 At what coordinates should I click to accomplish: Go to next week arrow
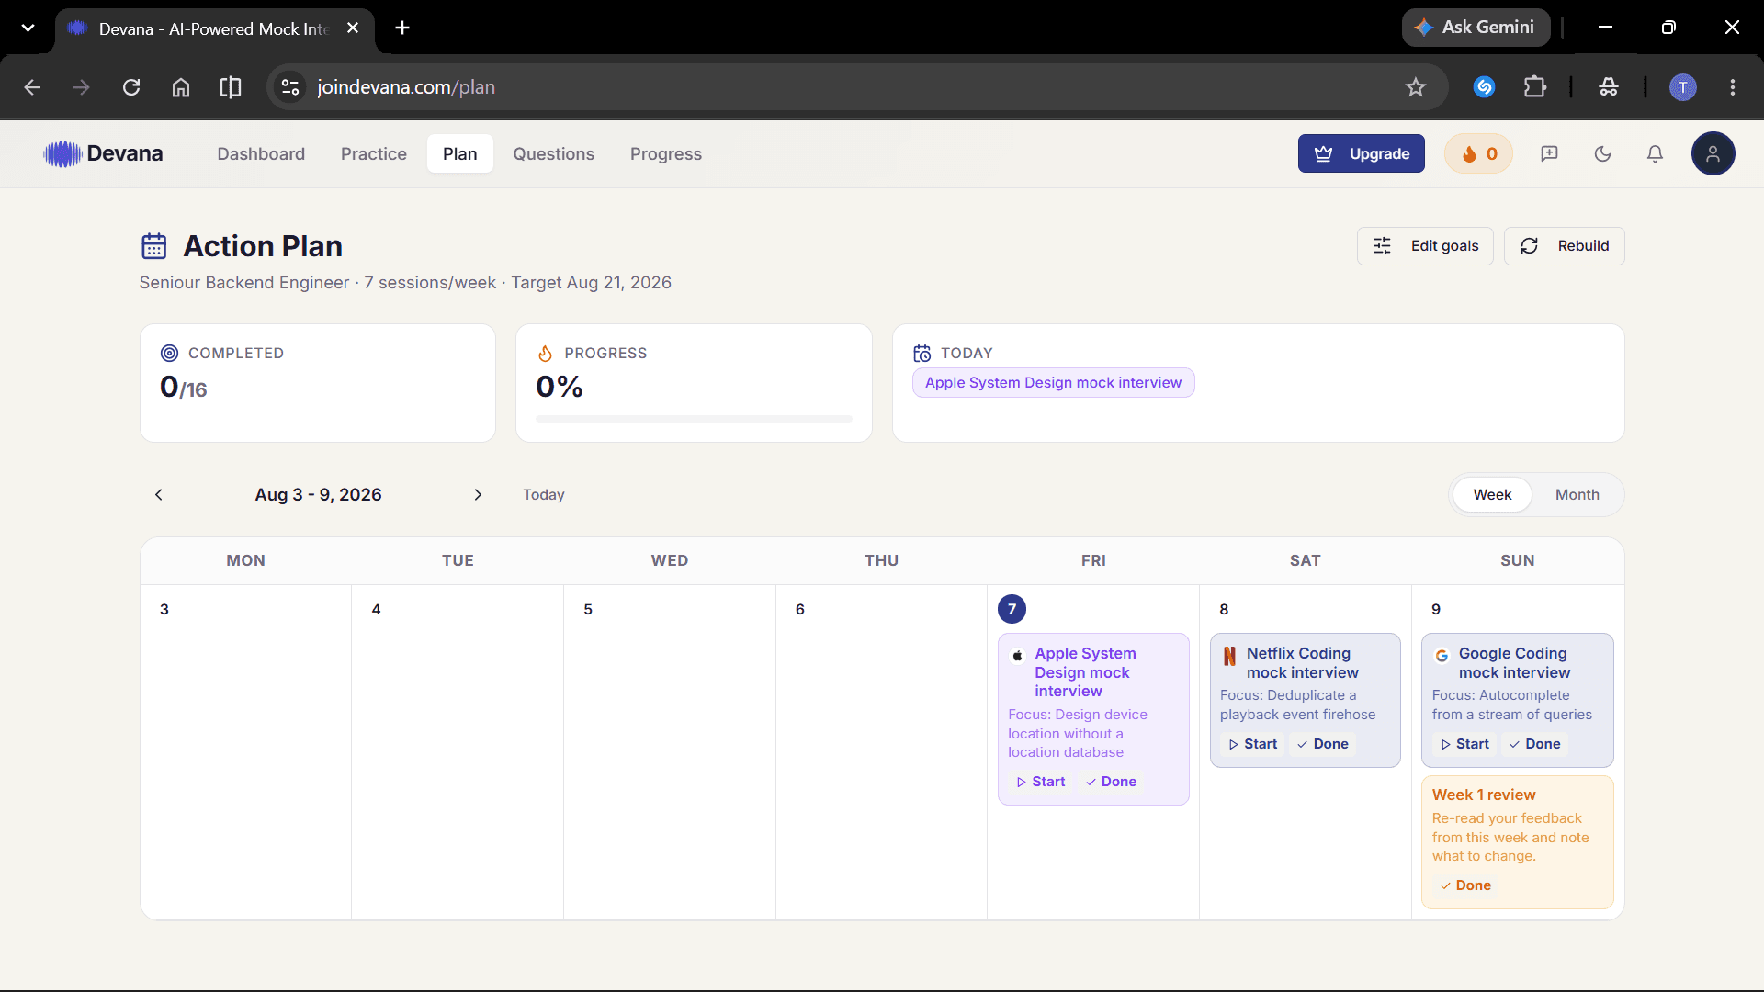click(x=478, y=494)
